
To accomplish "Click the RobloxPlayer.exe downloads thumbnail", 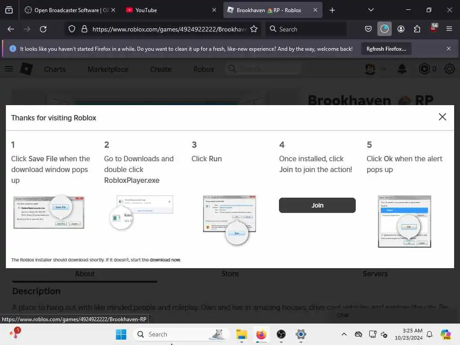I will 141,212.
